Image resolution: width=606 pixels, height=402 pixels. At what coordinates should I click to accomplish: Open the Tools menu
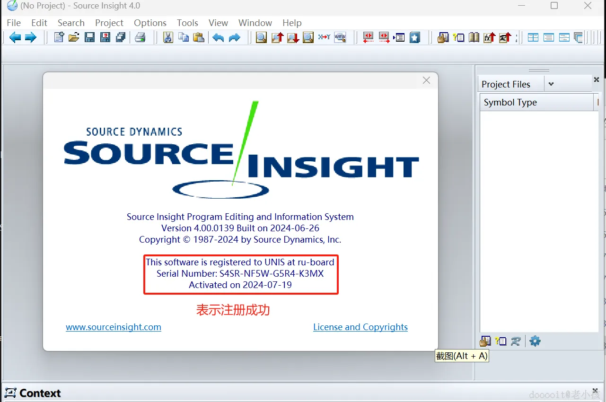click(187, 23)
